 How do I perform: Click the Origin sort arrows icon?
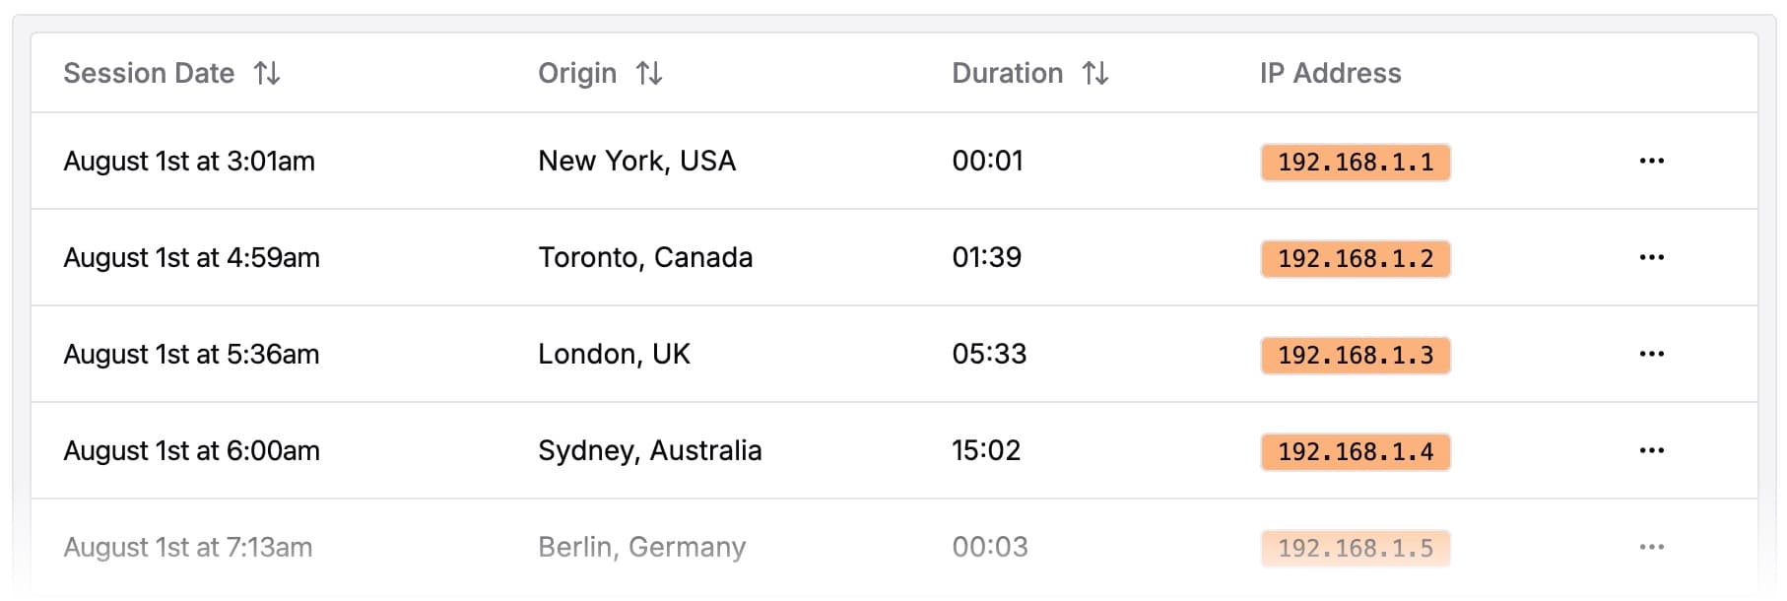(x=649, y=73)
